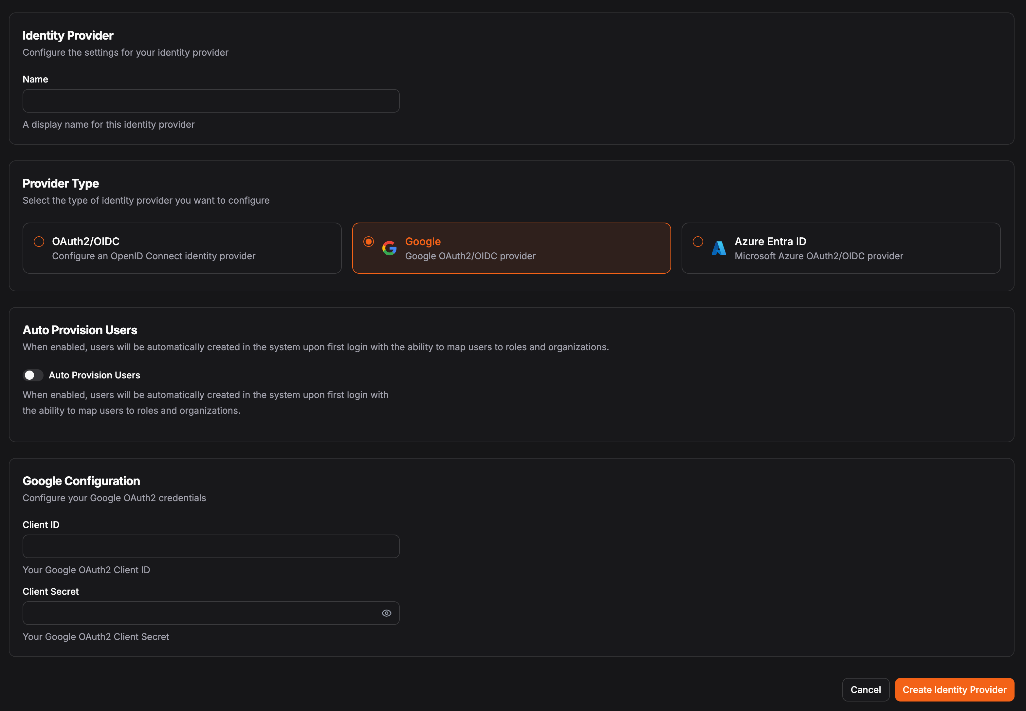Click the Auto Provision Users section heading
Image resolution: width=1026 pixels, height=711 pixels.
[80, 330]
